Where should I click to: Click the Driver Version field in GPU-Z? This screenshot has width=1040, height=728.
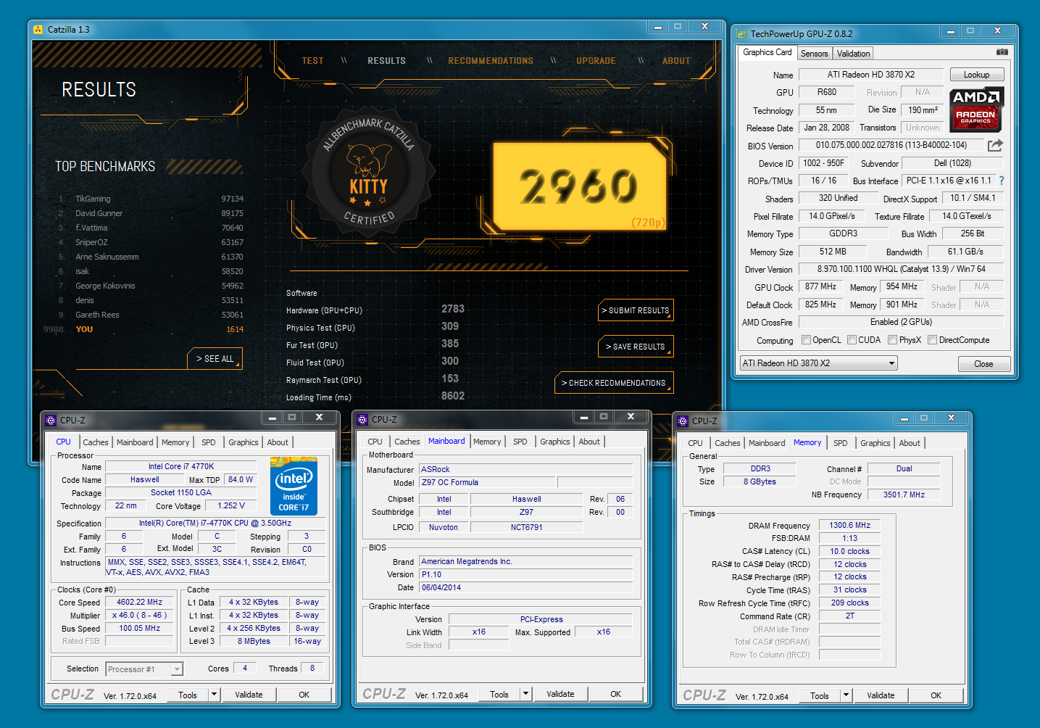click(901, 269)
